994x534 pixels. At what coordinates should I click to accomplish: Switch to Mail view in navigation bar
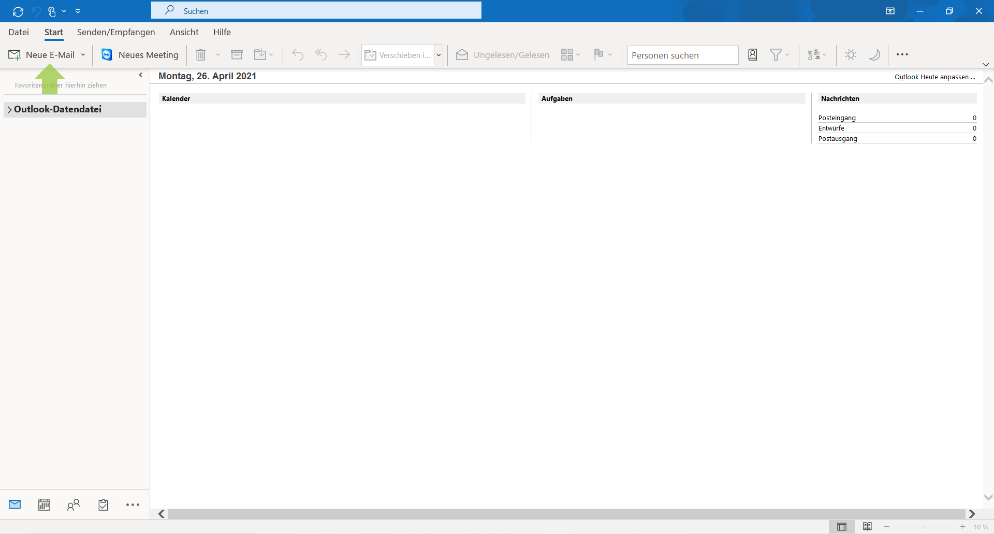point(15,504)
